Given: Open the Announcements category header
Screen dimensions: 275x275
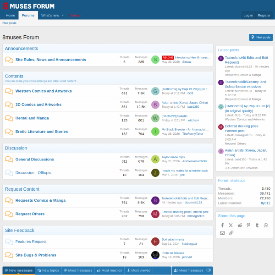Looking at the screenshot, I should (22, 49).
